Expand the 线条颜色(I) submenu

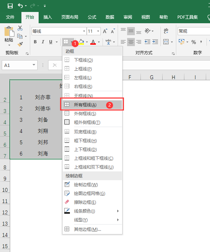(92, 211)
